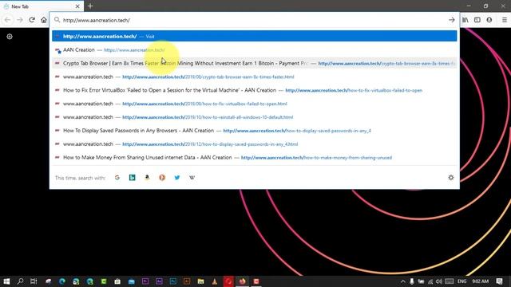Open the bookmarked AAN Creation suggestion

(254, 49)
